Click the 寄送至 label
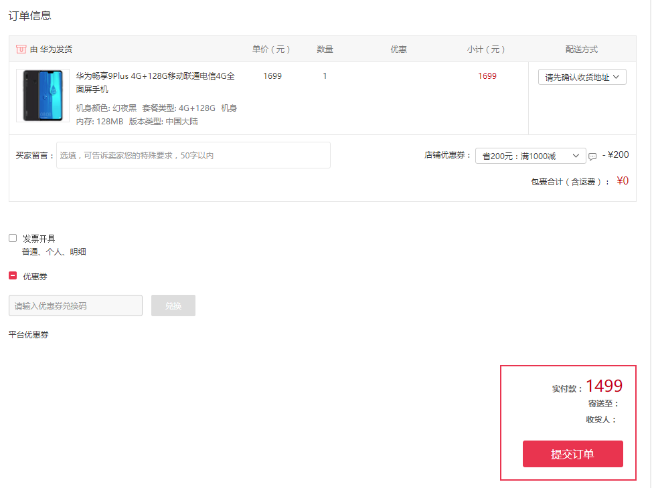Viewport: 652px width, 488px height. pyautogui.click(x=603, y=404)
